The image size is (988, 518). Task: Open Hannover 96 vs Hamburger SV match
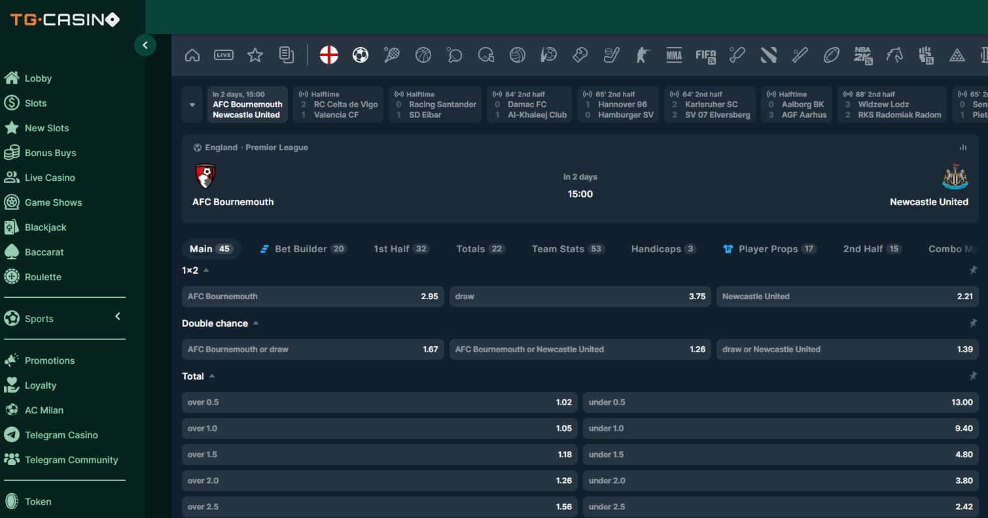tap(618, 105)
